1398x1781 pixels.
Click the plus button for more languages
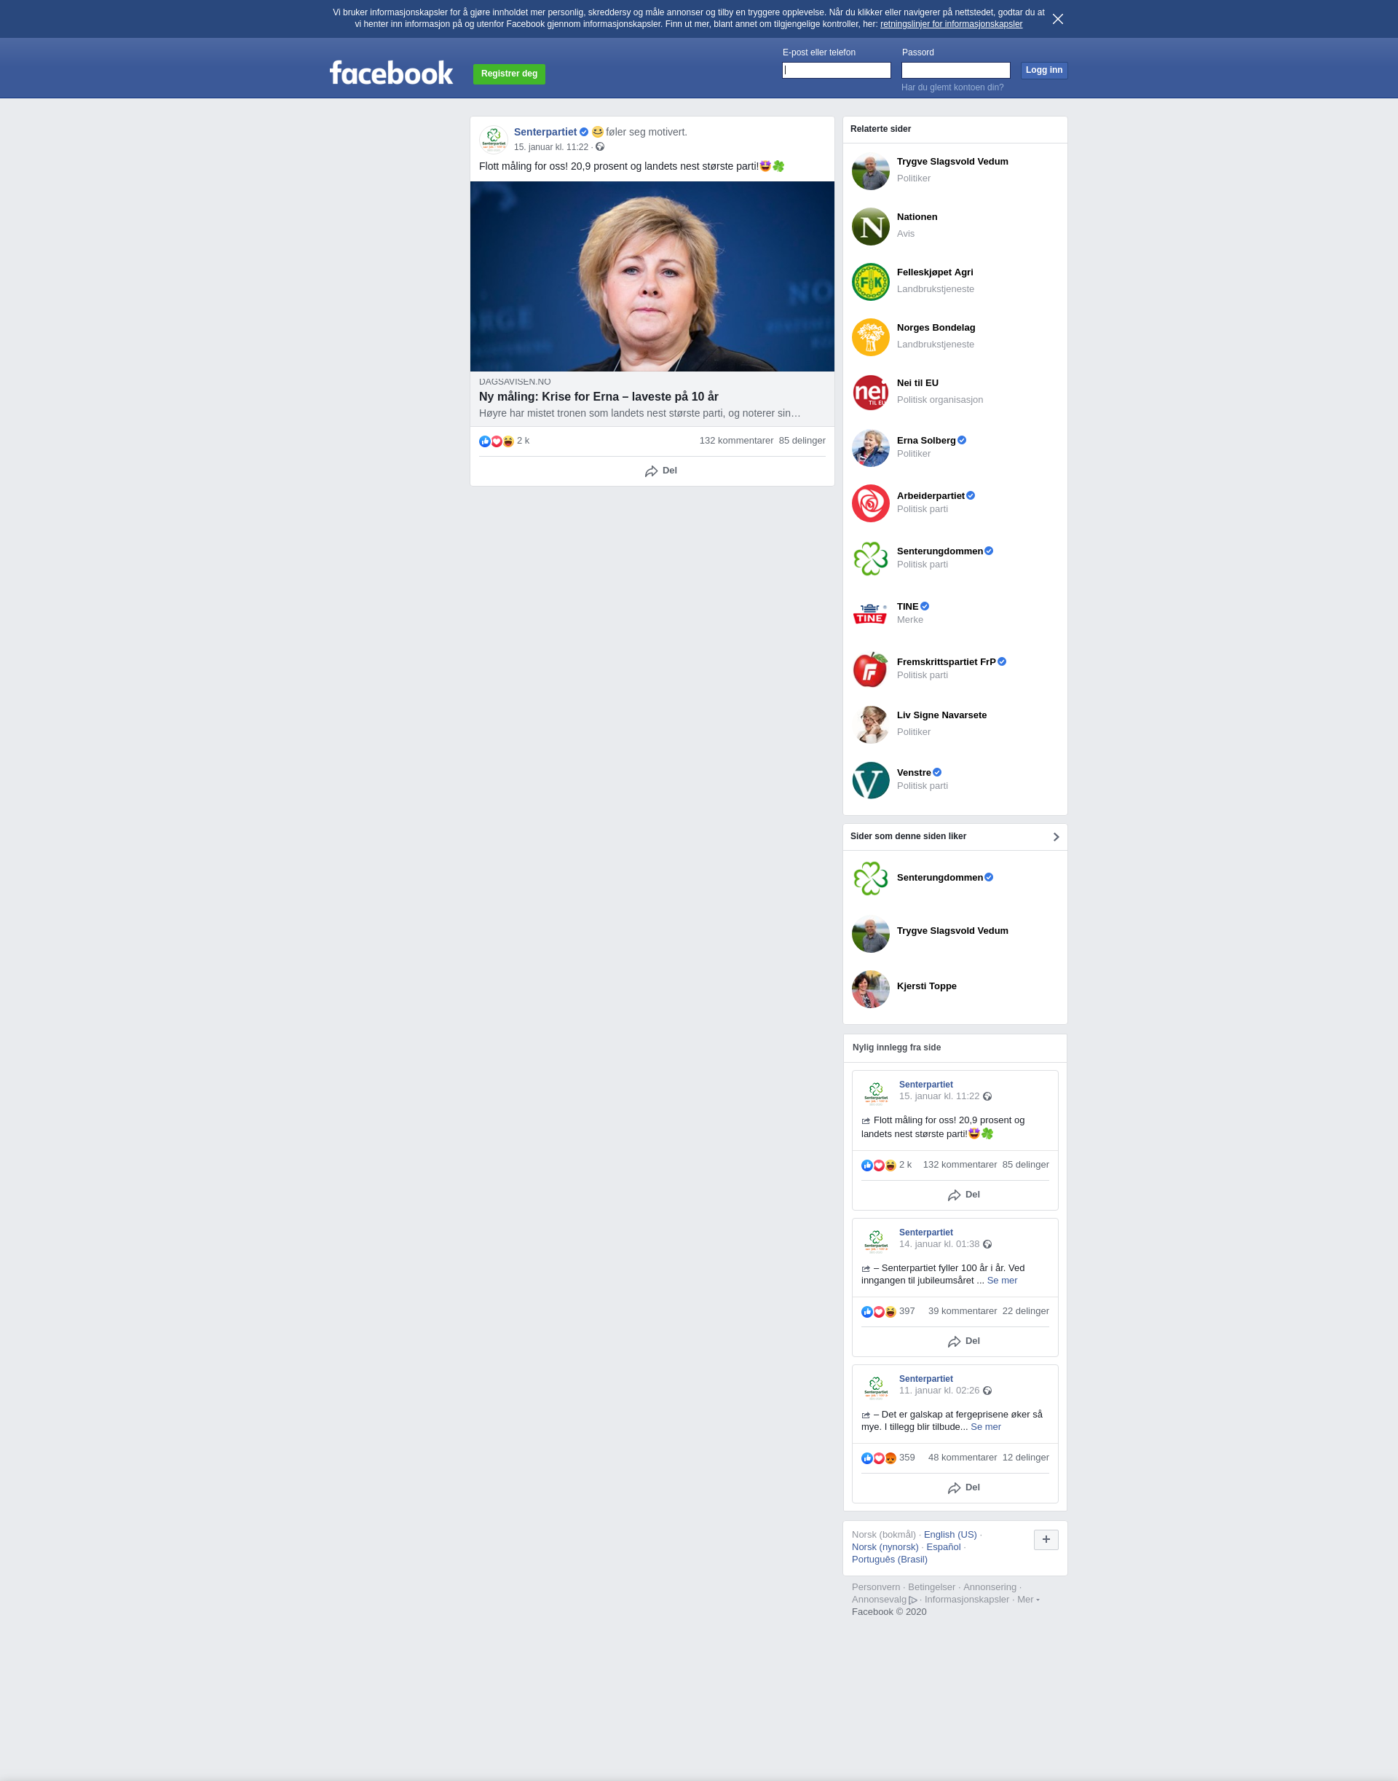[1046, 1539]
